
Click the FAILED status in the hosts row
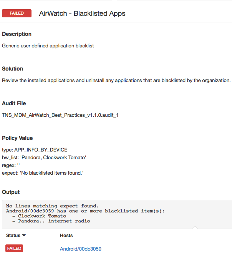tap(14, 248)
